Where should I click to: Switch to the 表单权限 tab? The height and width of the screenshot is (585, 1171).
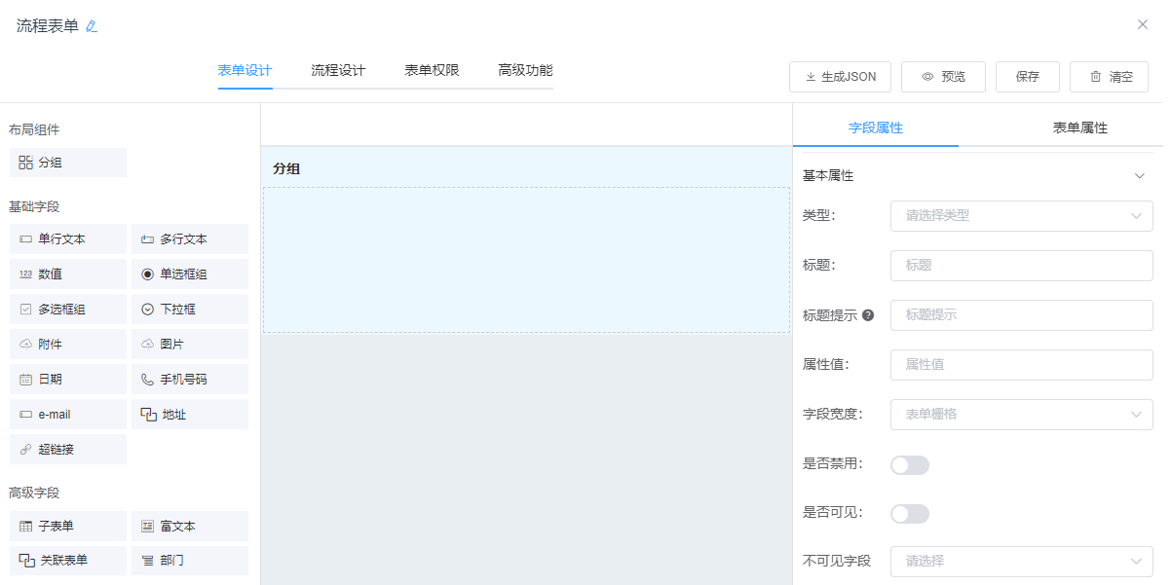click(432, 71)
